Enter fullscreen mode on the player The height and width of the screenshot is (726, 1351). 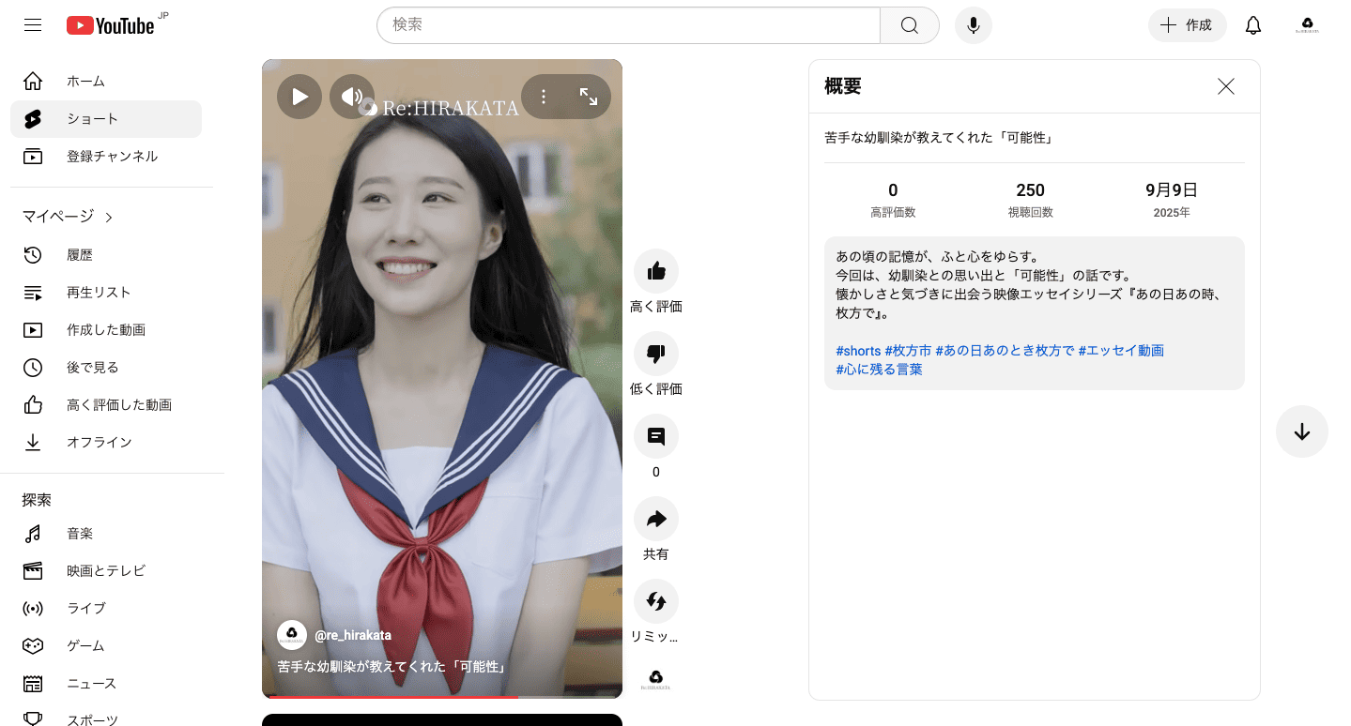pos(589,96)
